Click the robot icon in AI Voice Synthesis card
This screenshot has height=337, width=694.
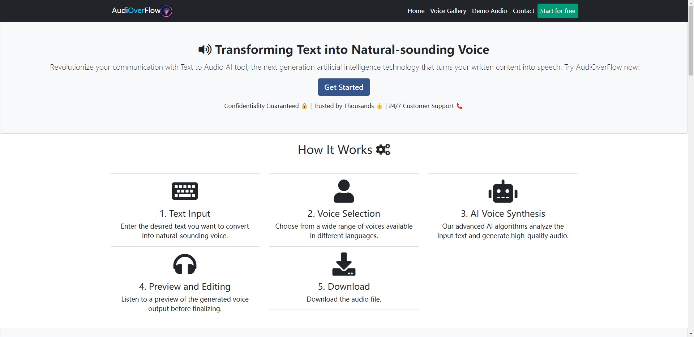503,191
